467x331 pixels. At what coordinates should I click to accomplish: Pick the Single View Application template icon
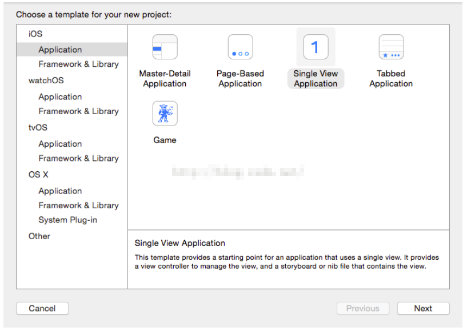click(316, 47)
